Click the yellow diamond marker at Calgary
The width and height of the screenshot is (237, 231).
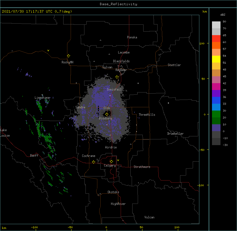click(x=111, y=162)
